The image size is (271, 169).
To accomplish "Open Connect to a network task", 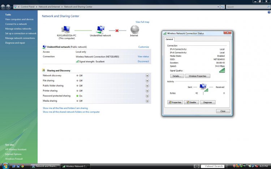I will (16, 24).
